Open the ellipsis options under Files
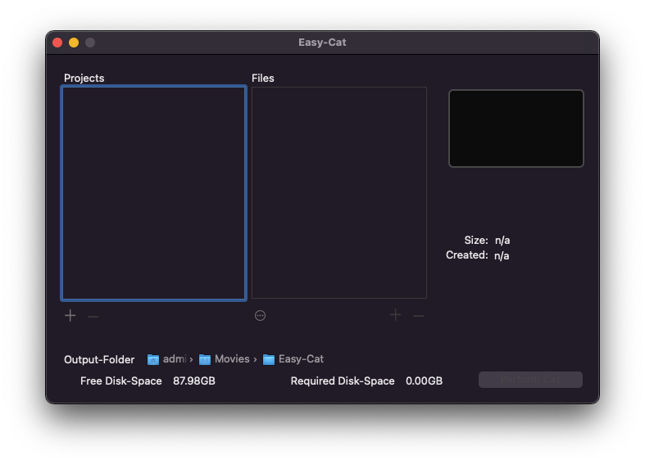Viewport: 645px width, 464px height. (260, 315)
